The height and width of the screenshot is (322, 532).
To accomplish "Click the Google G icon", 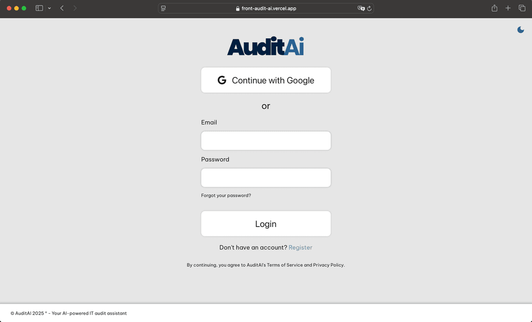I will 222,80.
